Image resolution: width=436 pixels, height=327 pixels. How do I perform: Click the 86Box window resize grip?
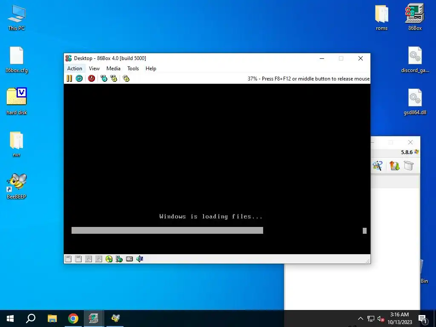point(367,261)
